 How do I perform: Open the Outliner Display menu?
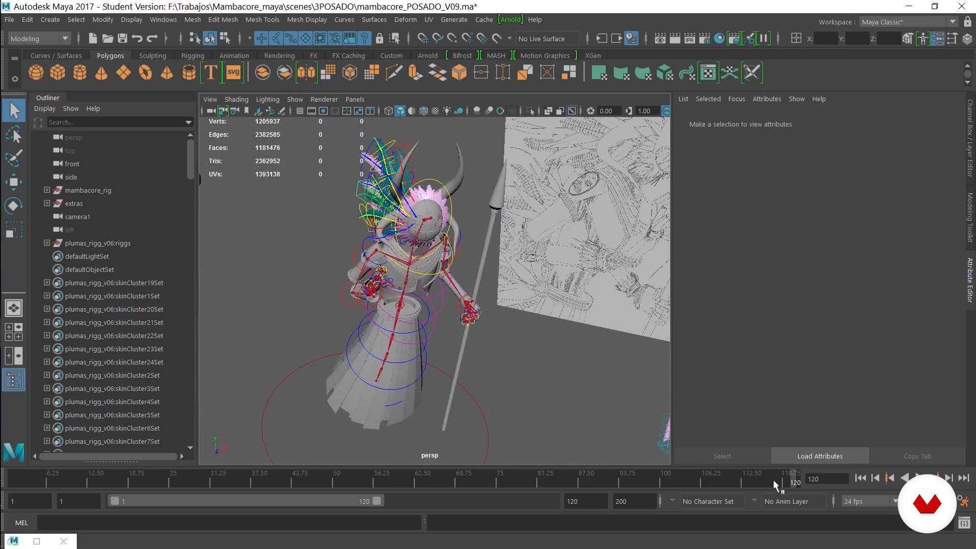45,108
